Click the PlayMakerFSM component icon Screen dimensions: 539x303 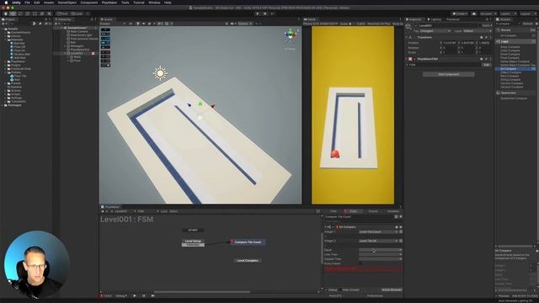(410, 59)
